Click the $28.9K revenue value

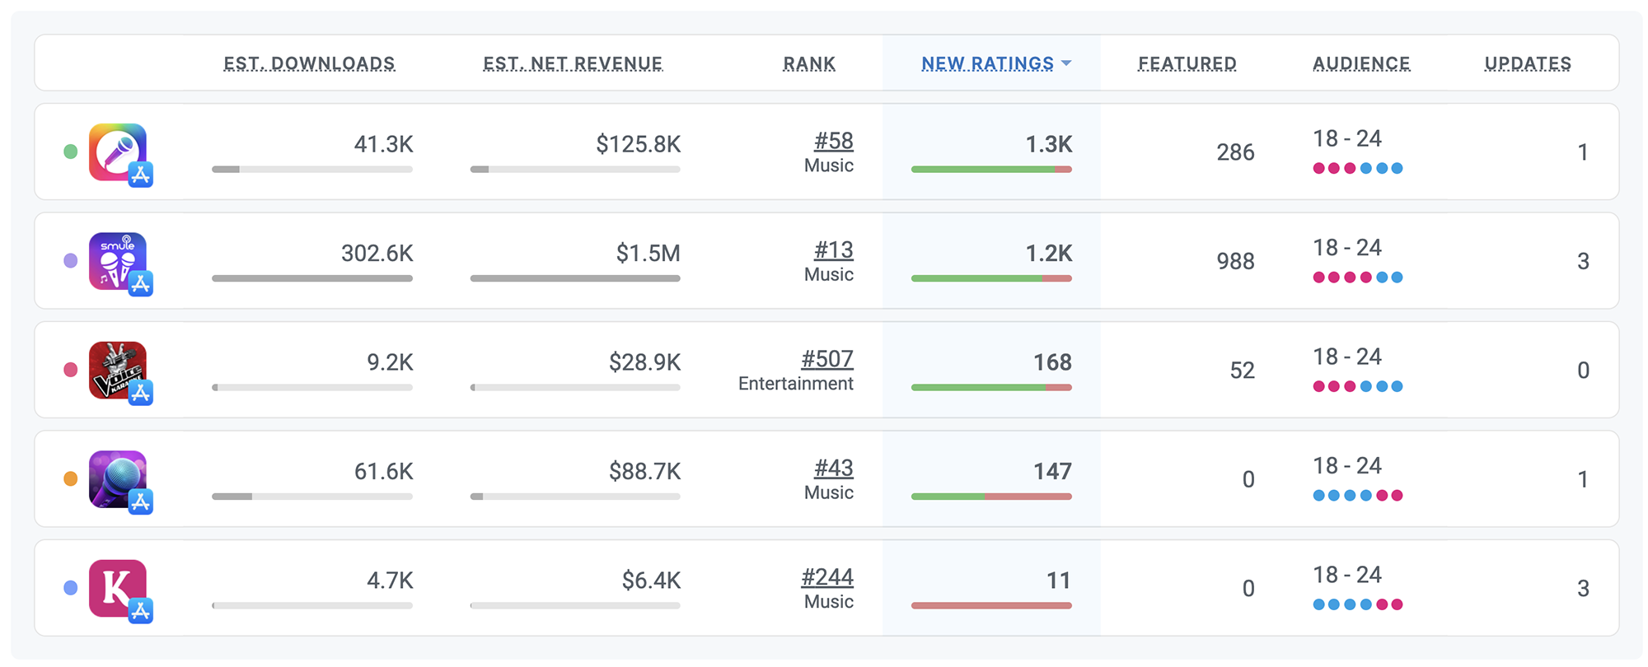pos(644,362)
